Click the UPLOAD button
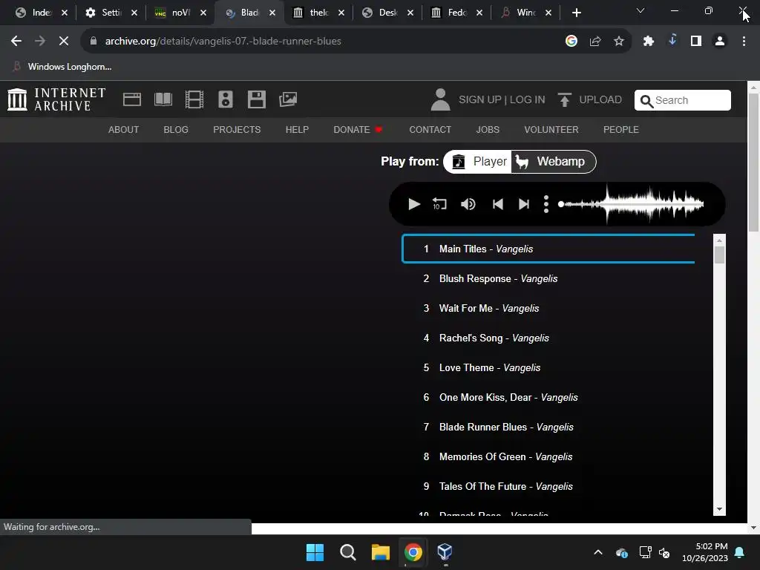Image resolution: width=760 pixels, height=570 pixels. pos(589,100)
